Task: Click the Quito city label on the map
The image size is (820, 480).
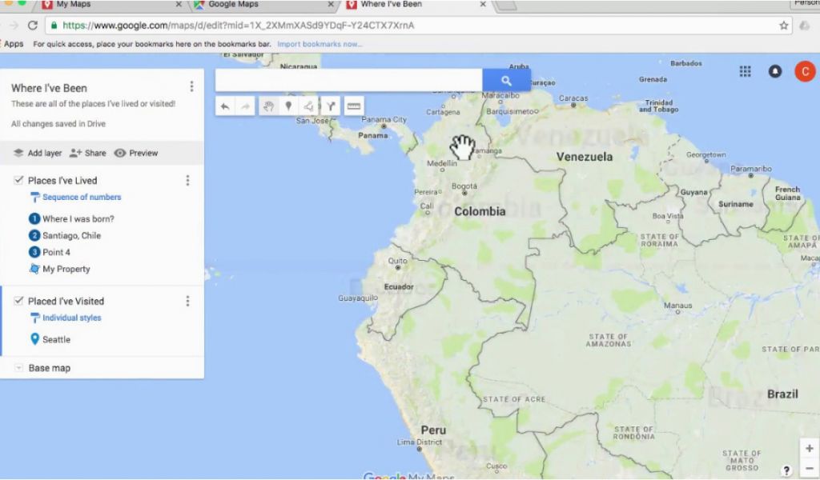Action: click(x=397, y=261)
